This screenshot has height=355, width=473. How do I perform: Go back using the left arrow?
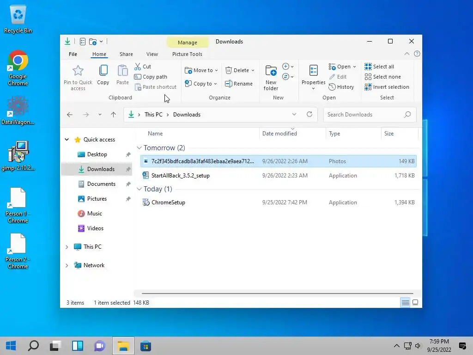[x=70, y=115]
